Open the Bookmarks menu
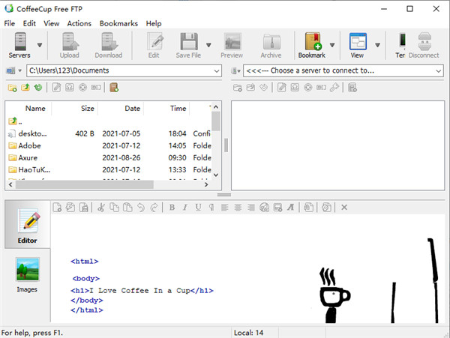 [118, 23]
